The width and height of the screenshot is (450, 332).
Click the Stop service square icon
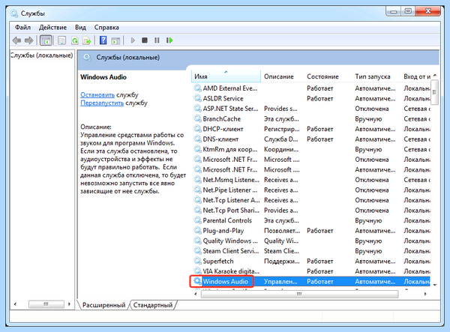[x=145, y=40]
